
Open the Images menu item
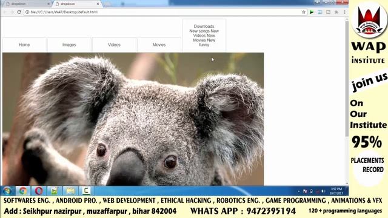(x=69, y=45)
